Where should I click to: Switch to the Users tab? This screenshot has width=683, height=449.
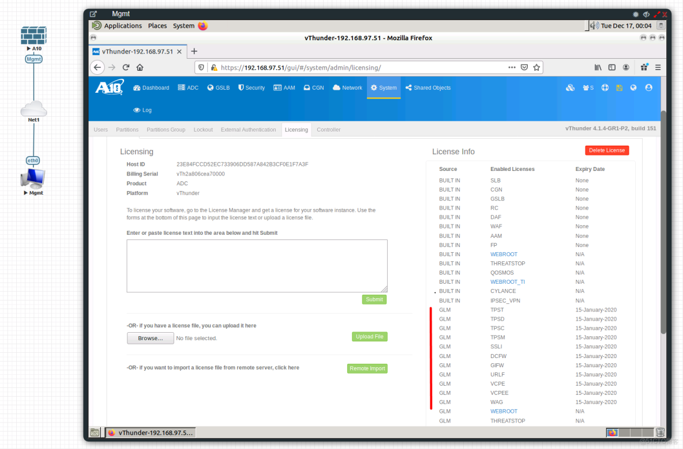pyautogui.click(x=100, y=130)
